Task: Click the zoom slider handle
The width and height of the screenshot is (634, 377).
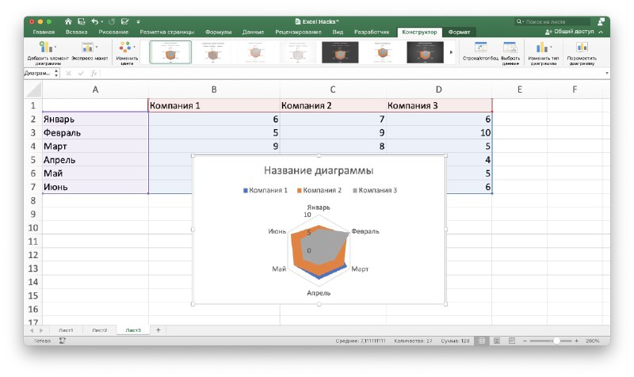Action: [557, 341]
